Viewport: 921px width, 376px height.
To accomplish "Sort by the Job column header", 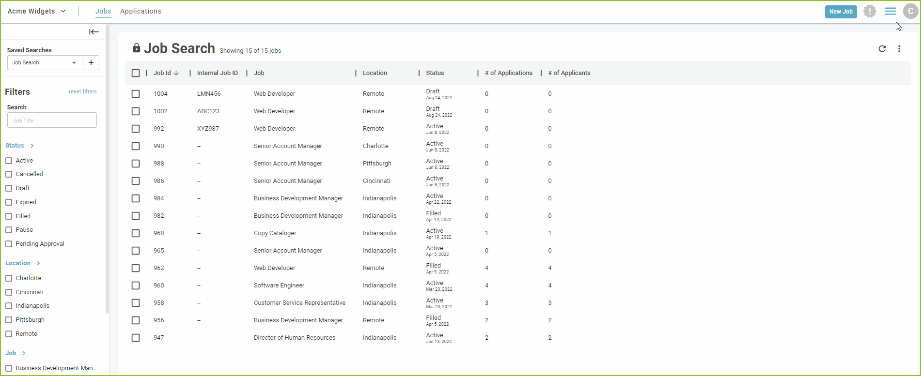I will point(259,73).
